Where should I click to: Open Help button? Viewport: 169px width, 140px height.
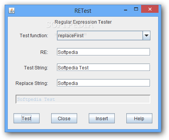click(139, 118)
